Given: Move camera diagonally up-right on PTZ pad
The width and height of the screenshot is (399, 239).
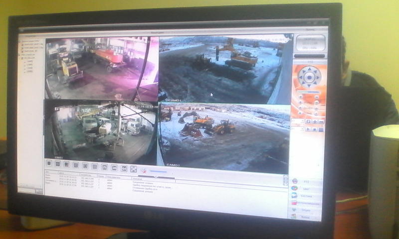Looking at the screenshot, I should point(315,72).
